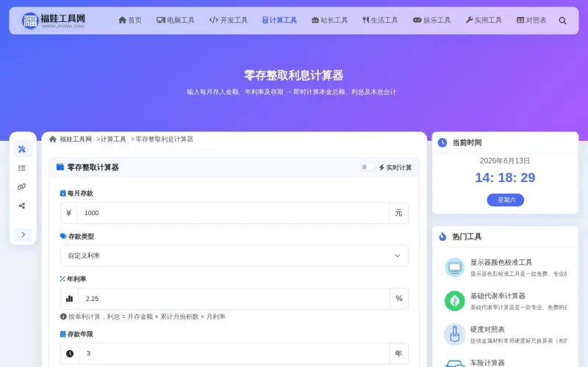Click the list icon in left sidebar
This screenshot has height=367, width=588.
tap(22, 168)
